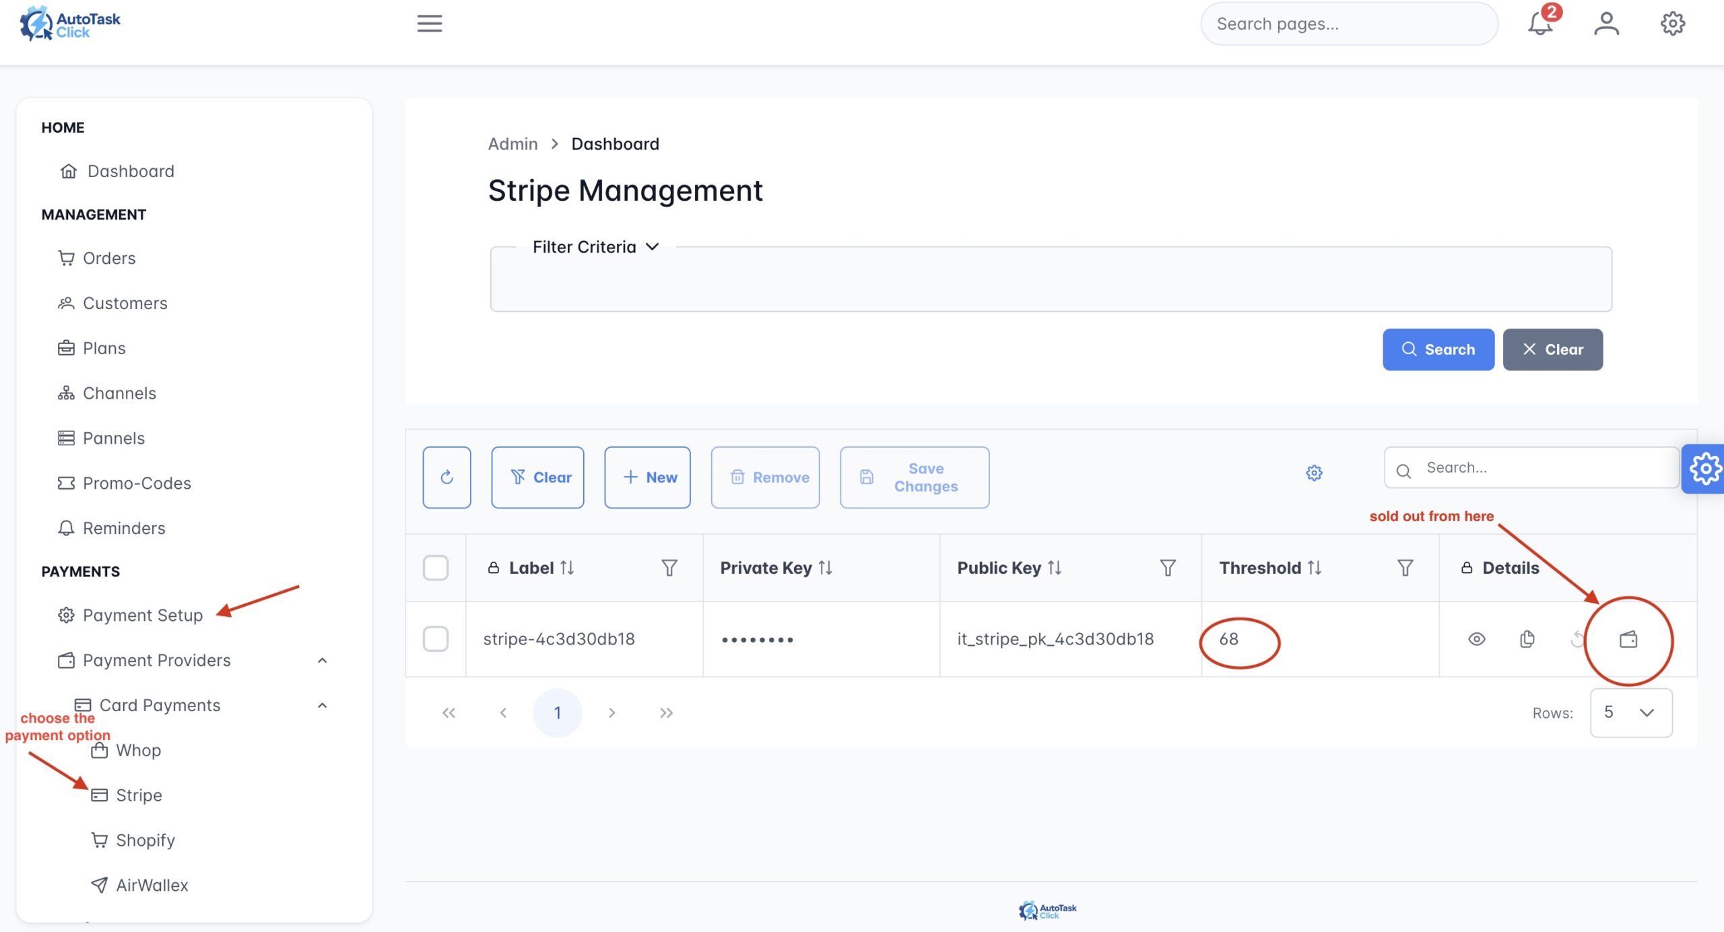Select Stripe payment provider
Image resolution: width=1724 pixels, height=932 pixels.
pyautogui.click(x=127, y=795)
